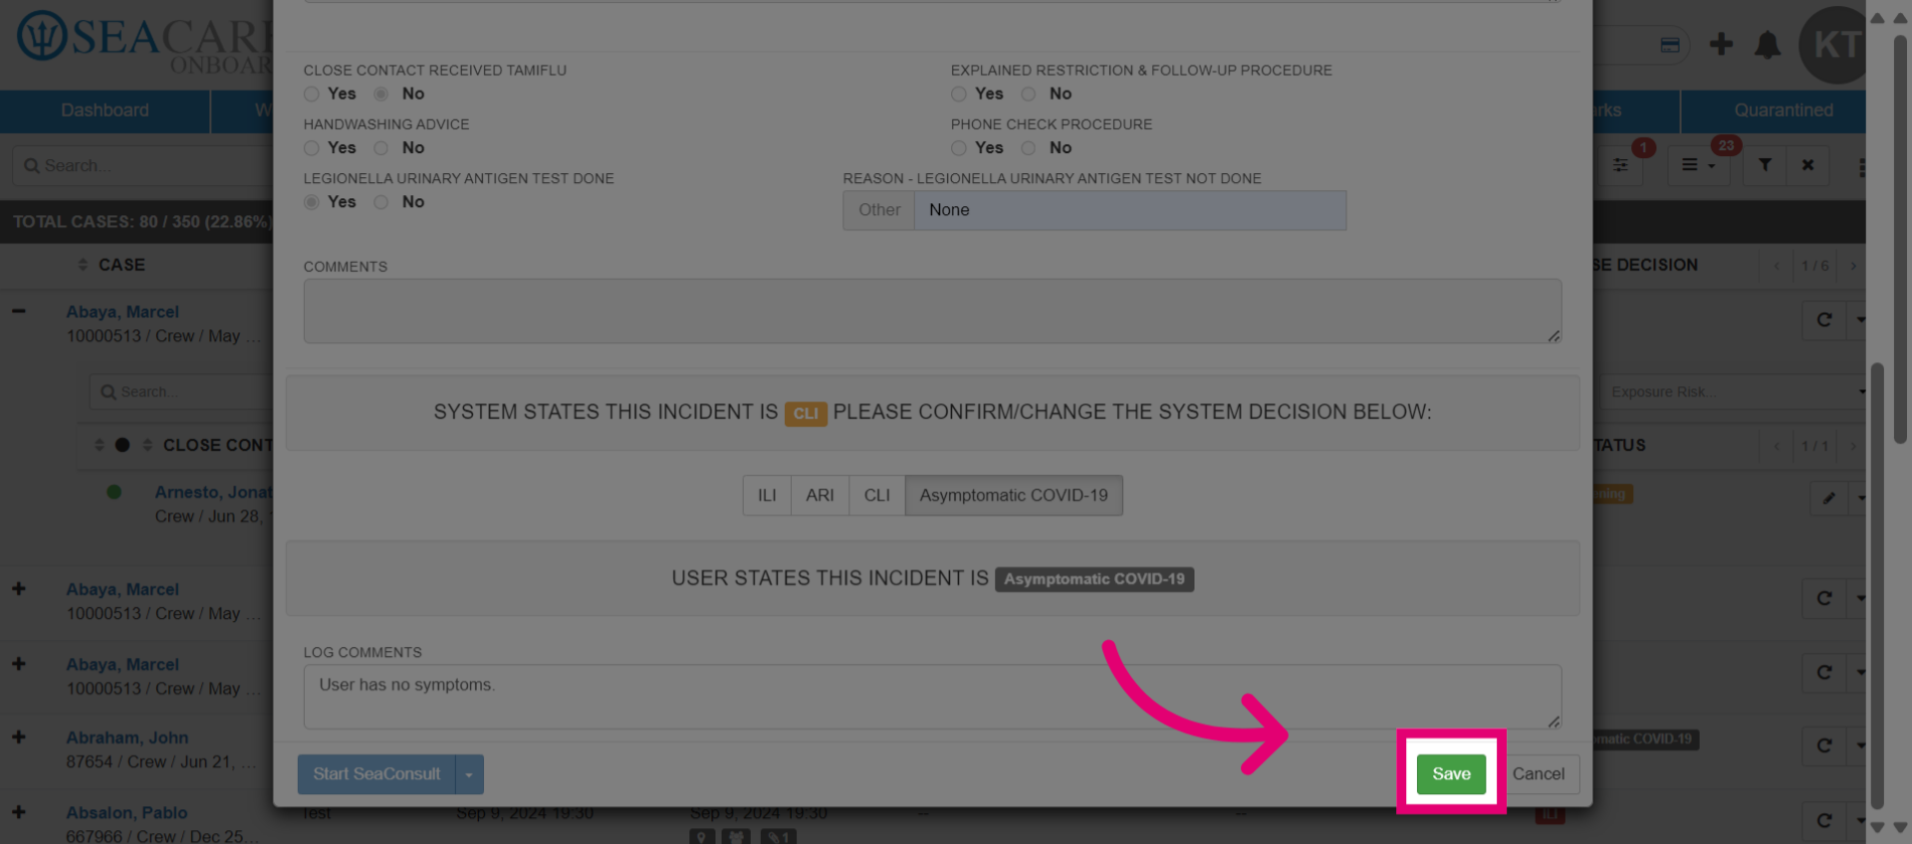1912x844 pixels.
Task: Choose CLI as the incident decision
Action: (x=876, y=496)
